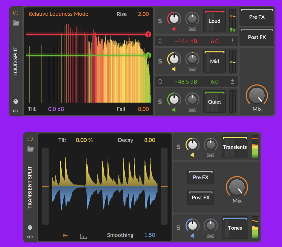Mute the Transients yellow speaker icon
This screenshot has width=282, height=247.
click(x=192, y=155)
